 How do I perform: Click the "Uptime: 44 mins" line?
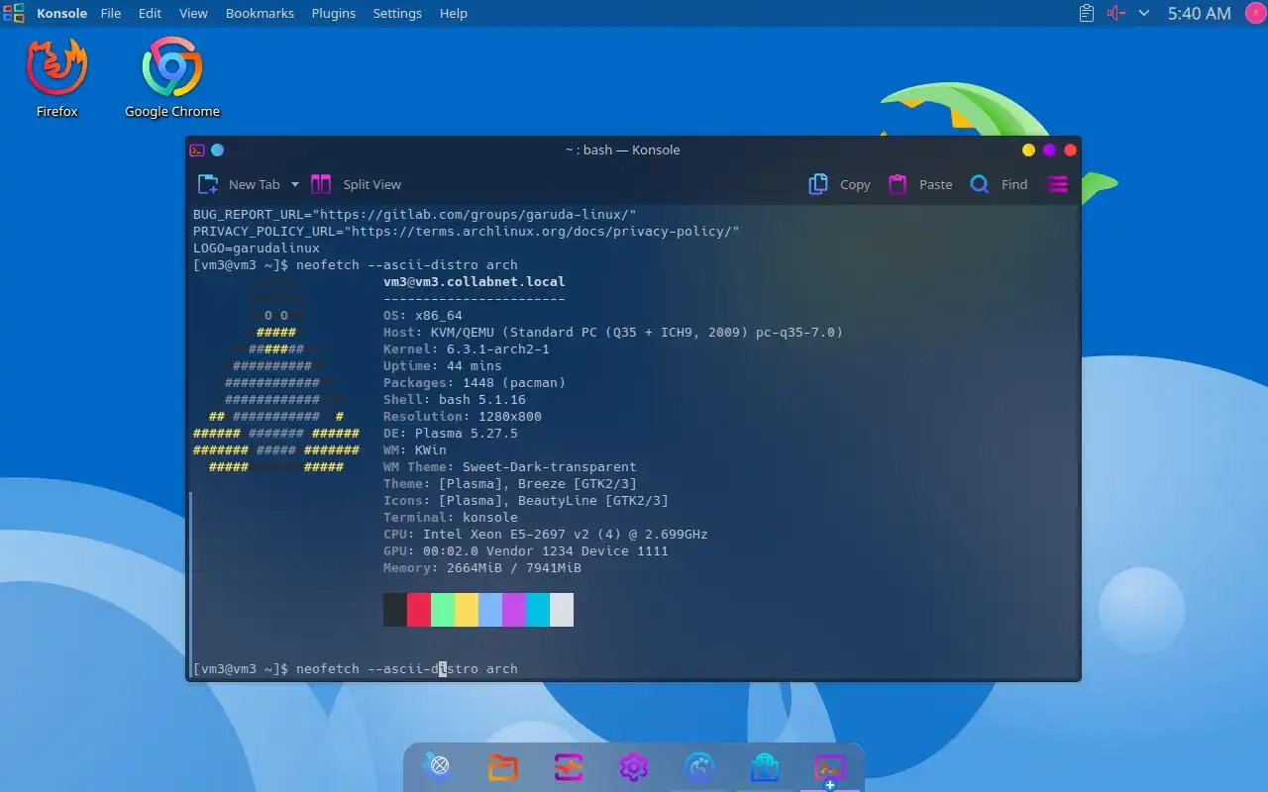[x=443, y=365]
